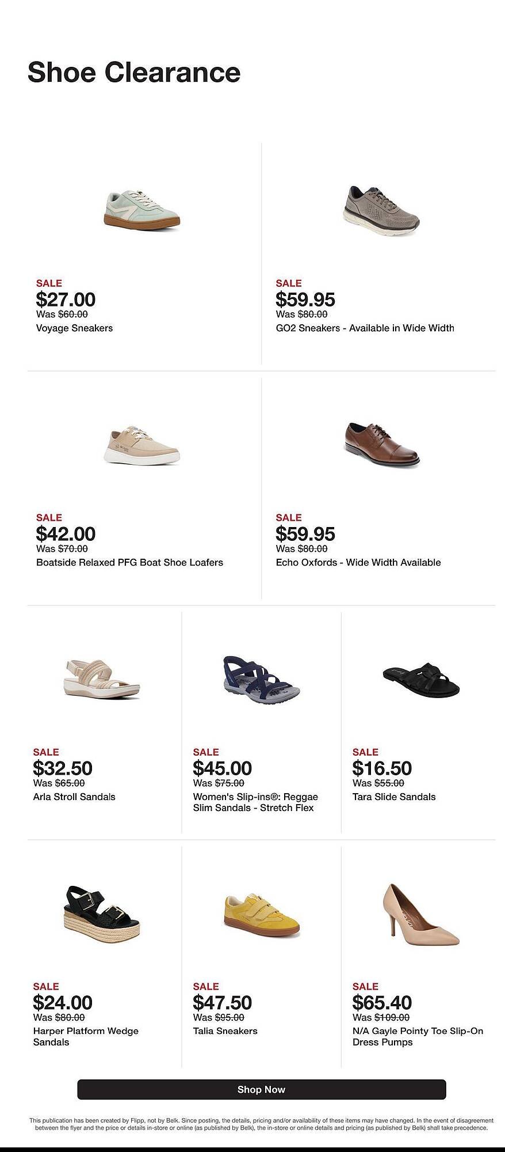Open GO2 Sneakers - Available in Wide Width

(x=365, y=328)
